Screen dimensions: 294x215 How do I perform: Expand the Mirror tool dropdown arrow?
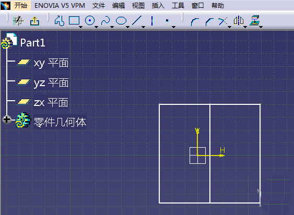245,27
